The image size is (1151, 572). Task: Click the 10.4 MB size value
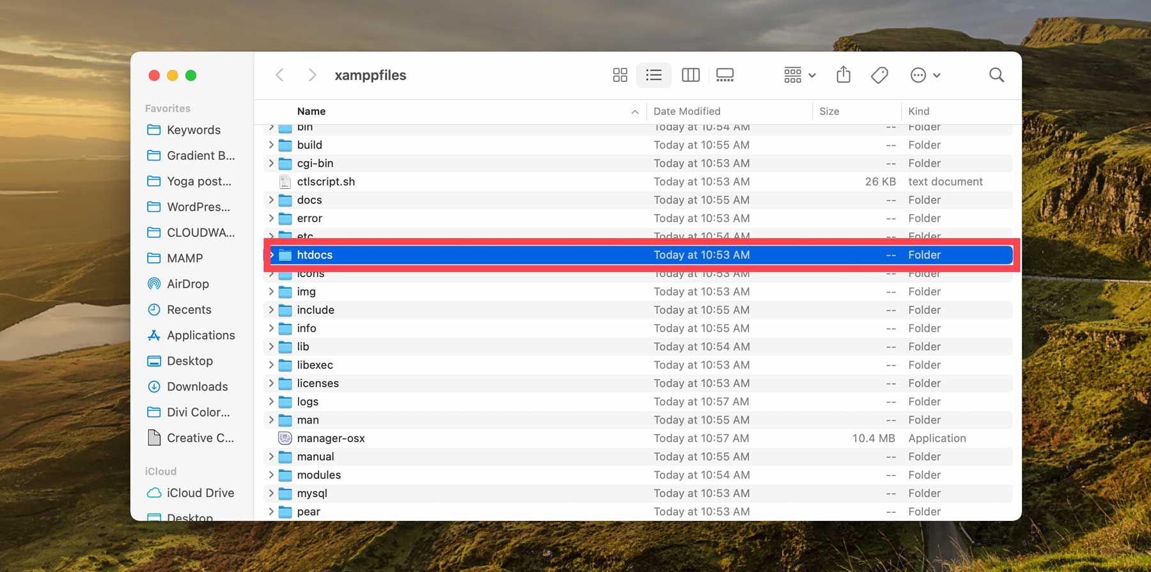click(873, 438)
